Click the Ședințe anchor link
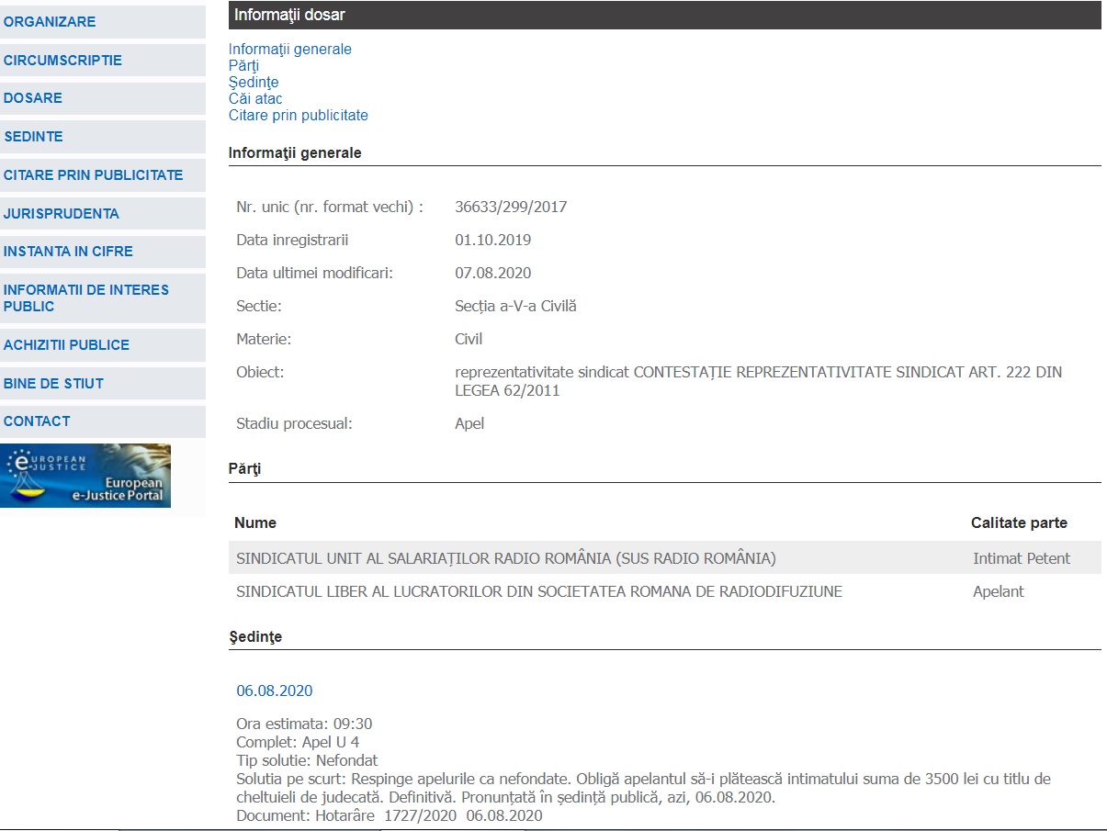 254,83
